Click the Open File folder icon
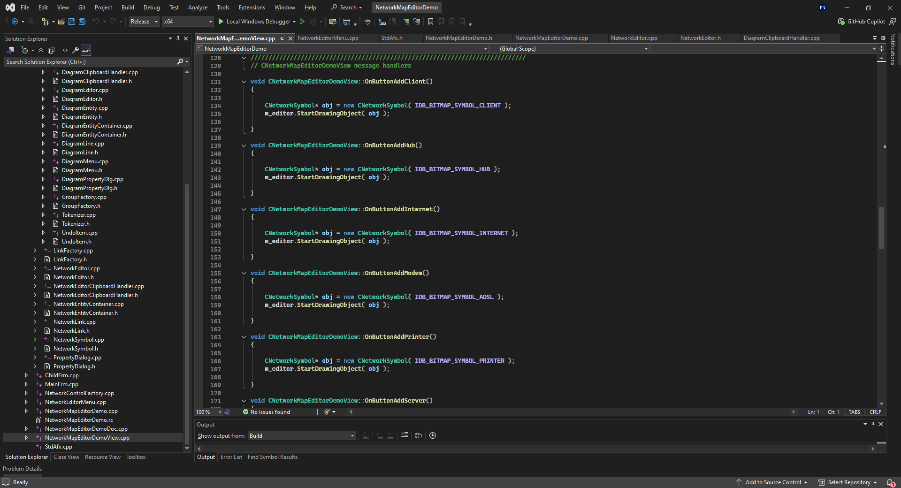This screenshot has height=488, width=901. (61, 22)
